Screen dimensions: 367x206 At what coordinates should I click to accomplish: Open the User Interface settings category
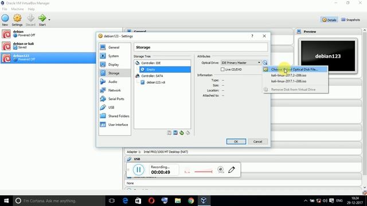pos(115,125)
